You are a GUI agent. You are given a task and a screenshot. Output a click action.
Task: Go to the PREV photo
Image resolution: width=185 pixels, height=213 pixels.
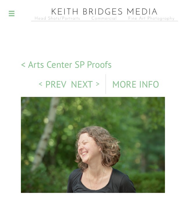point(53,84)
